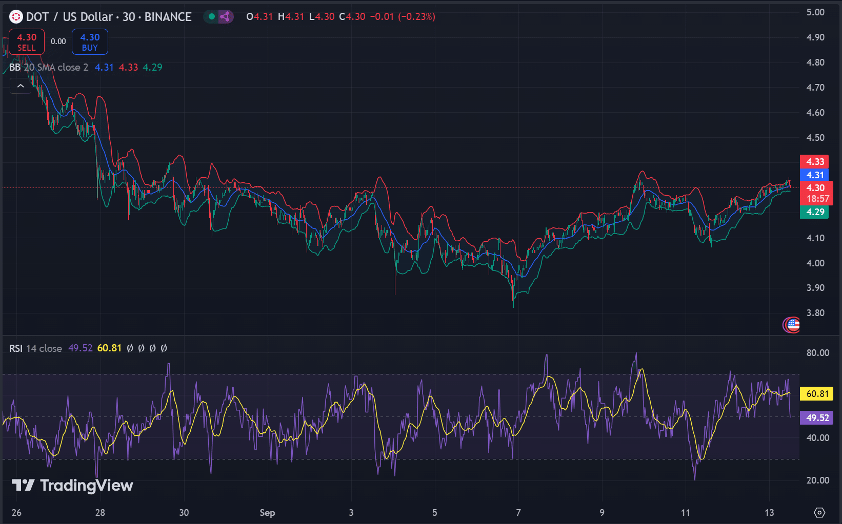Click the red 4.33 price scale label

point(814,162)
